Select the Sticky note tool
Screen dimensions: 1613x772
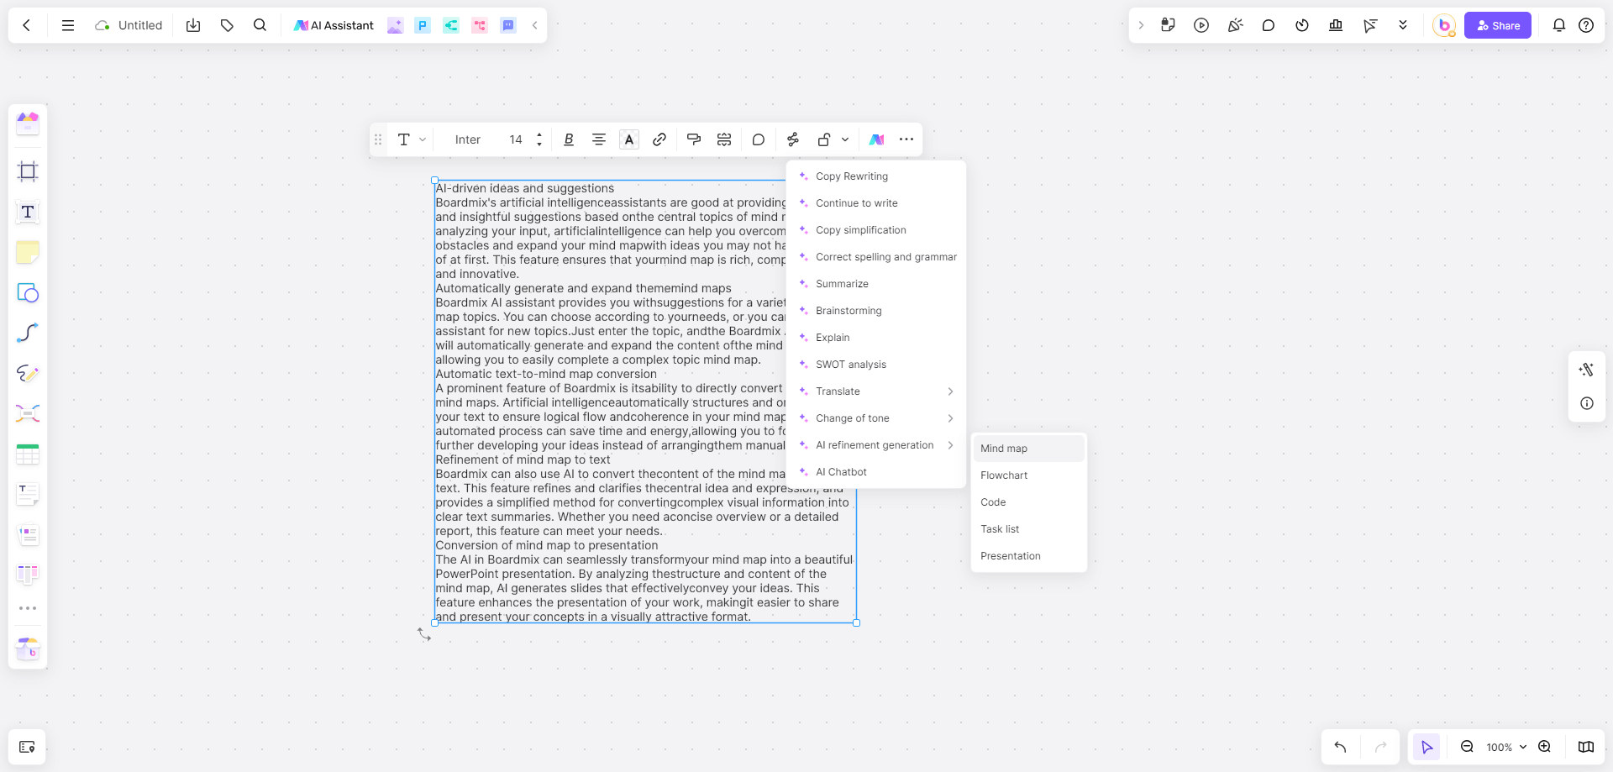28,252
